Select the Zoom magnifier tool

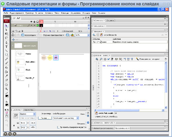point(7,89)
